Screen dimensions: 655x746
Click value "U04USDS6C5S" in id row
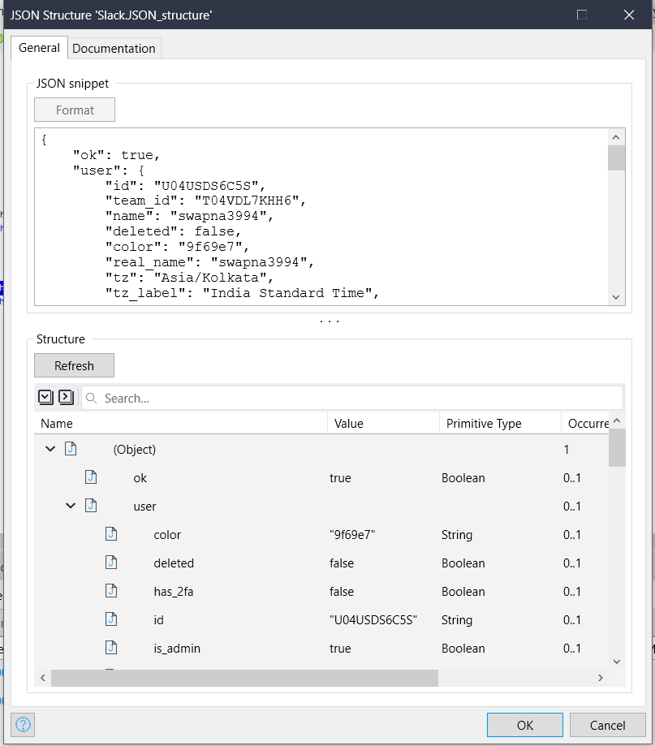(x=373, y=620)
